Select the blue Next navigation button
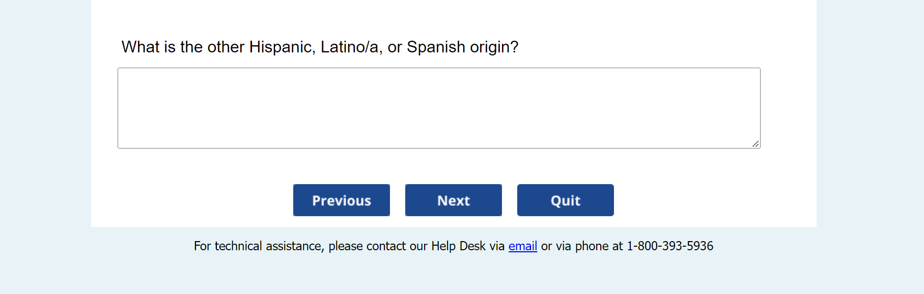The height and width of the screenshot is (294, 924). click(453, 200)
